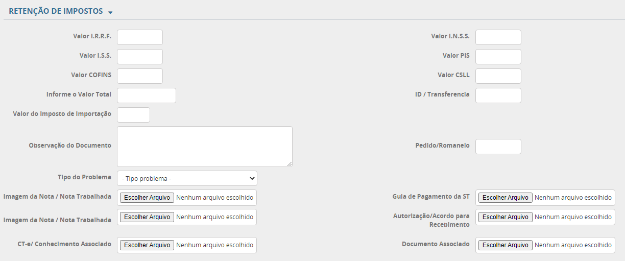Click the Observação text area resize handle
625x261 pixels.
pos(290,164)
